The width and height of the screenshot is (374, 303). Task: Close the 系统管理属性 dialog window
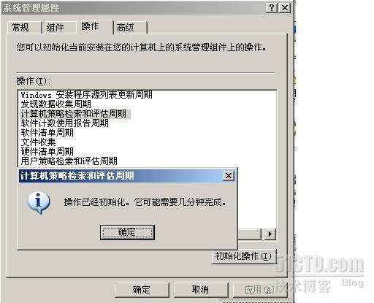(285, 8)
